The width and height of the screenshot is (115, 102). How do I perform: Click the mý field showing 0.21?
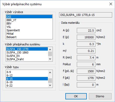[x=86, y=51]
